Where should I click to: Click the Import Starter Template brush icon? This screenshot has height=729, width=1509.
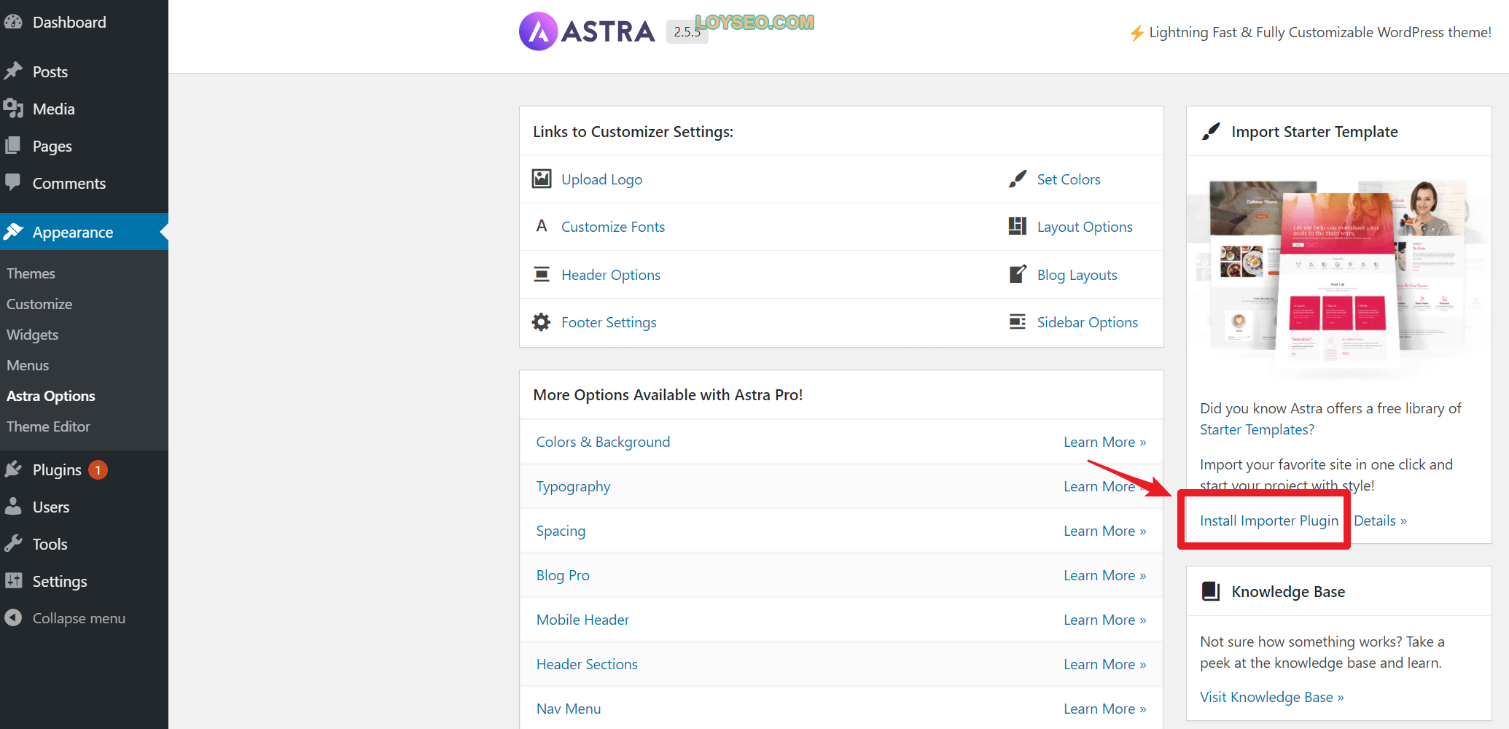(1210, 131)
